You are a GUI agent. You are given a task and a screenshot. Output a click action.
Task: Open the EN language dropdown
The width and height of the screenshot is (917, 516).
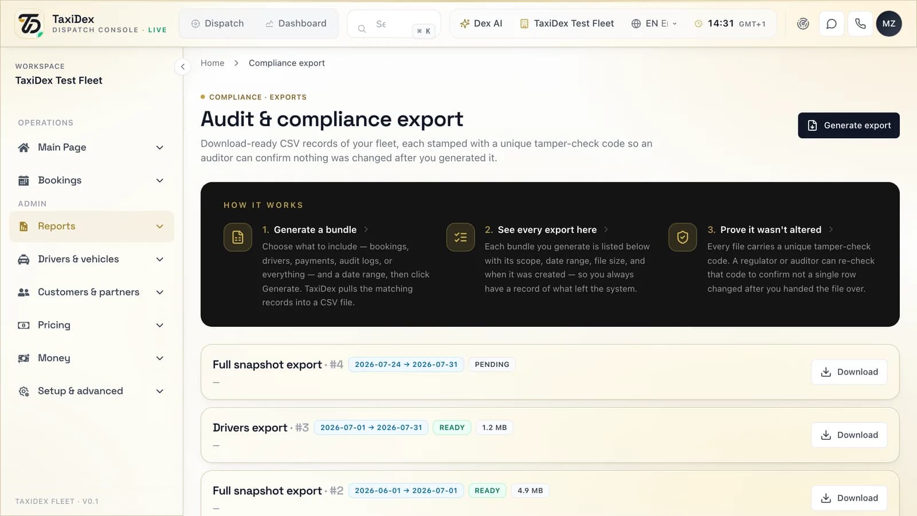tap(654, 24)
